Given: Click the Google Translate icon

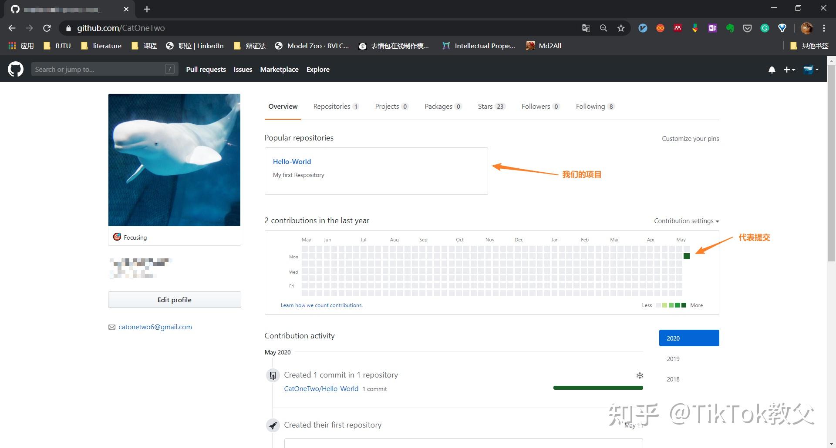Looking at the screenshot, I should coord(586,28).
